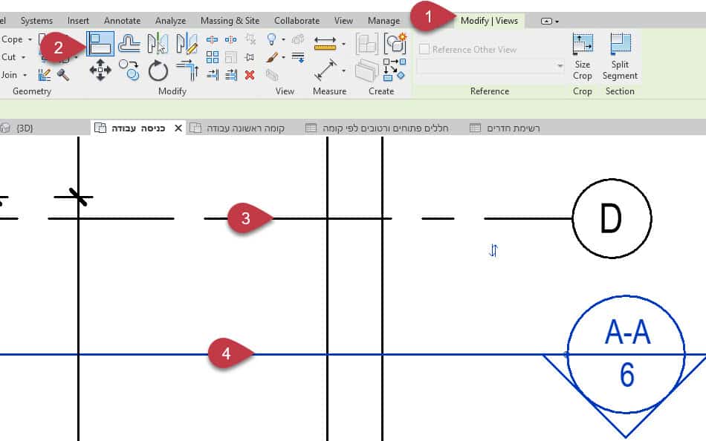The image size is (706, 441).
Task: Click the Create Assembly icon
Action: tap(366, 44)
